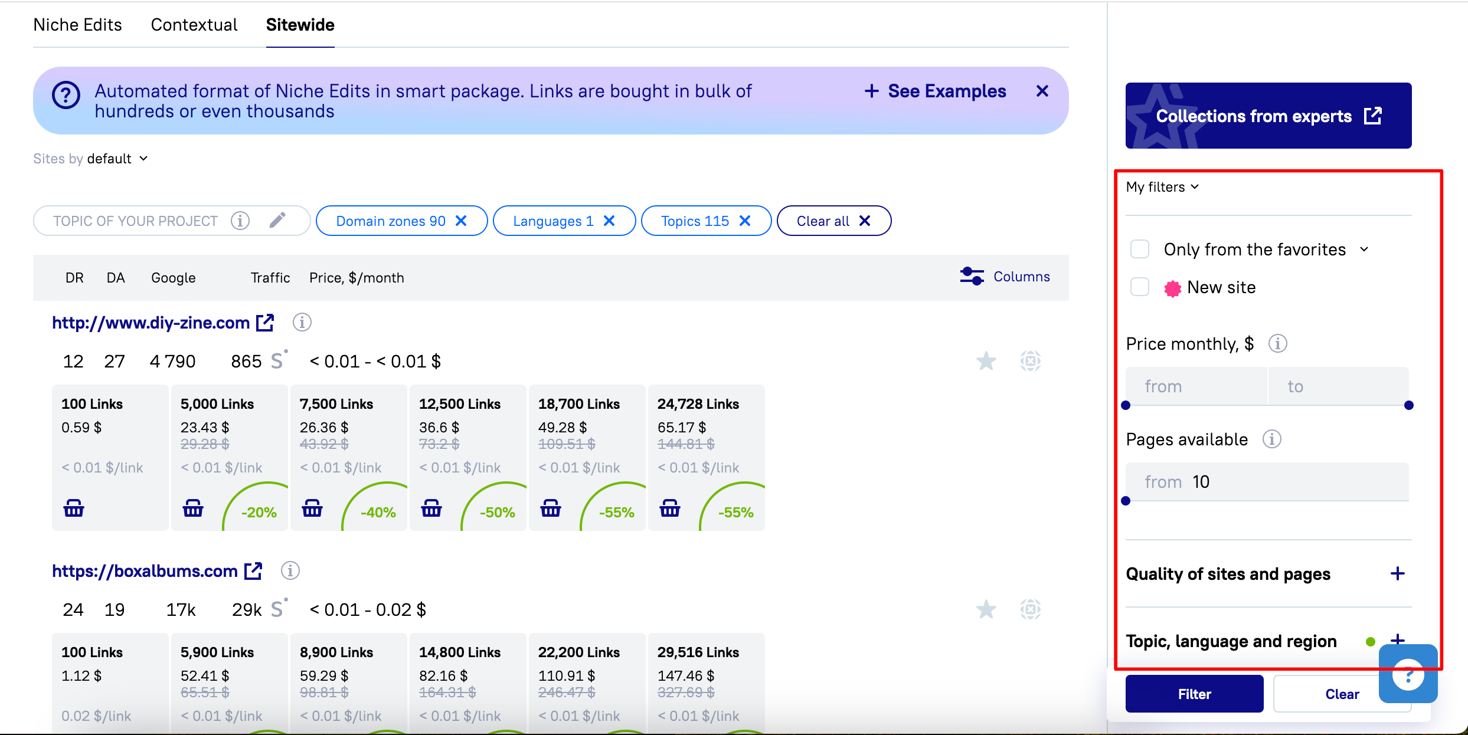
Task: Add 5,000 Links package to basket
Action: pyautogui.click(x=193, y=508)
